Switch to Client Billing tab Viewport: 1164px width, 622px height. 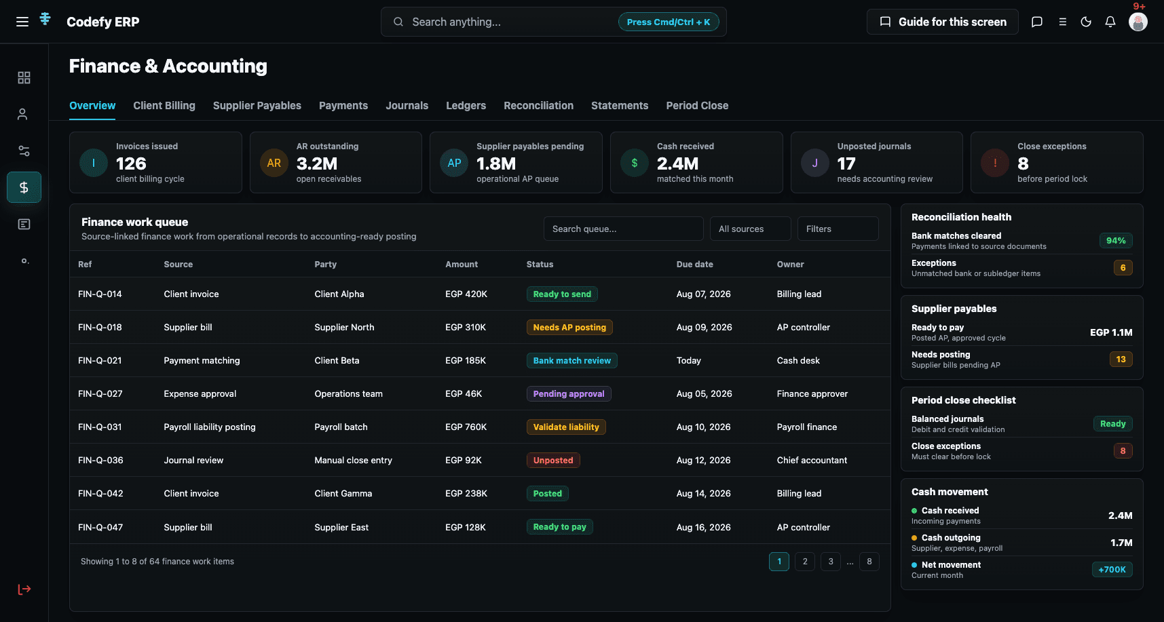(x=164, y=106)
